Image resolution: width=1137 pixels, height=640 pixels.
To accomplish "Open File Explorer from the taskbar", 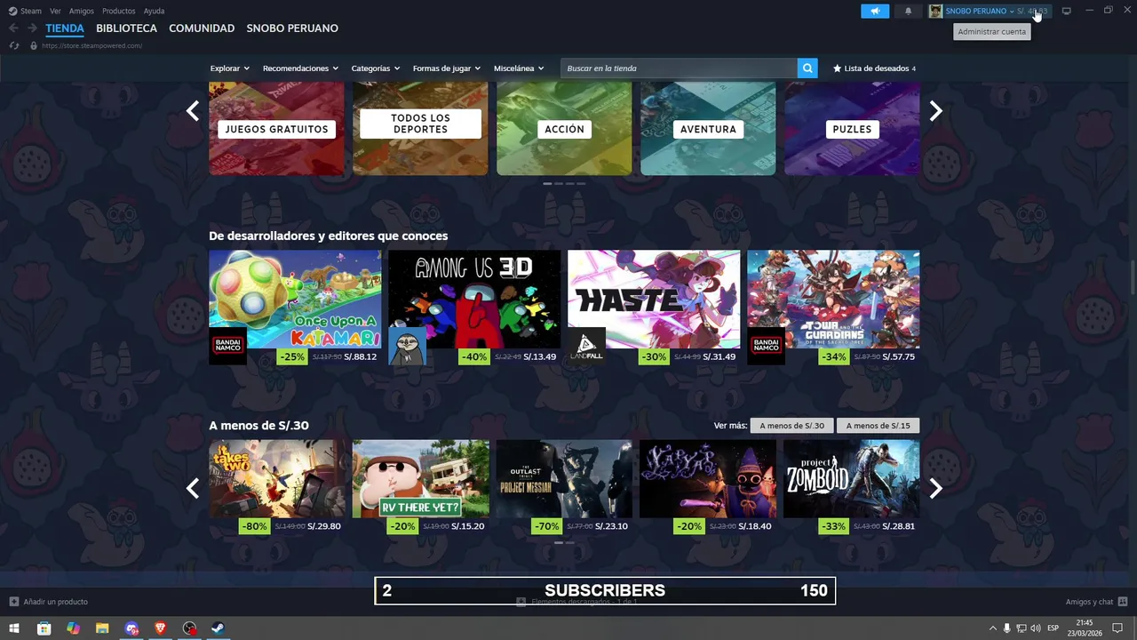I will (102, 628).
